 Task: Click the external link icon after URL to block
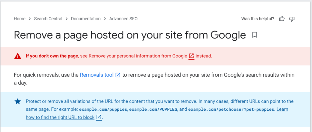click(99, 117)
